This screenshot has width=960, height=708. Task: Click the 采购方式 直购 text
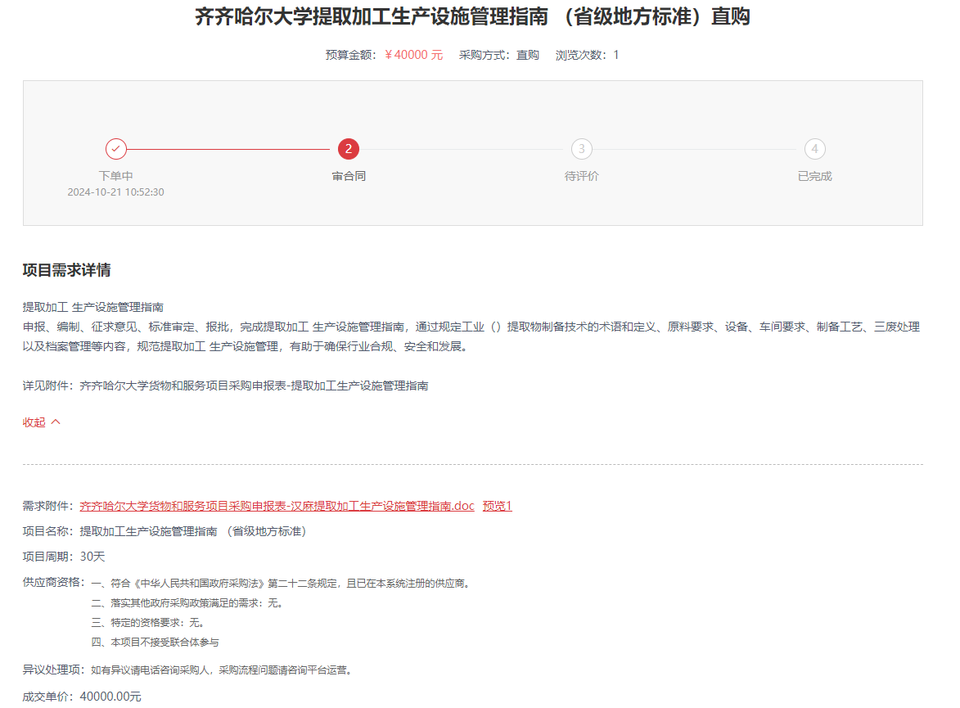point(499,55)
